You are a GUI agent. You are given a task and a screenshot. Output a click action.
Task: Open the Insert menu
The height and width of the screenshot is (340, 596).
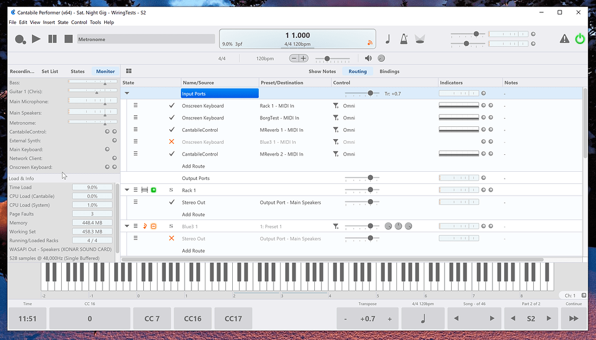tap(49, 22)
